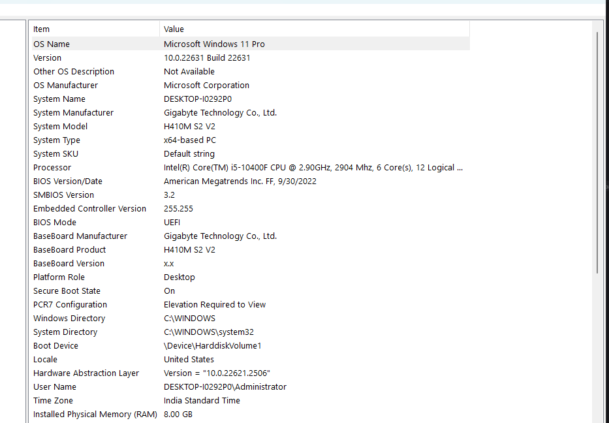Click the Microsoft Corporation value
Screen dimensions: 609x423
206,85
